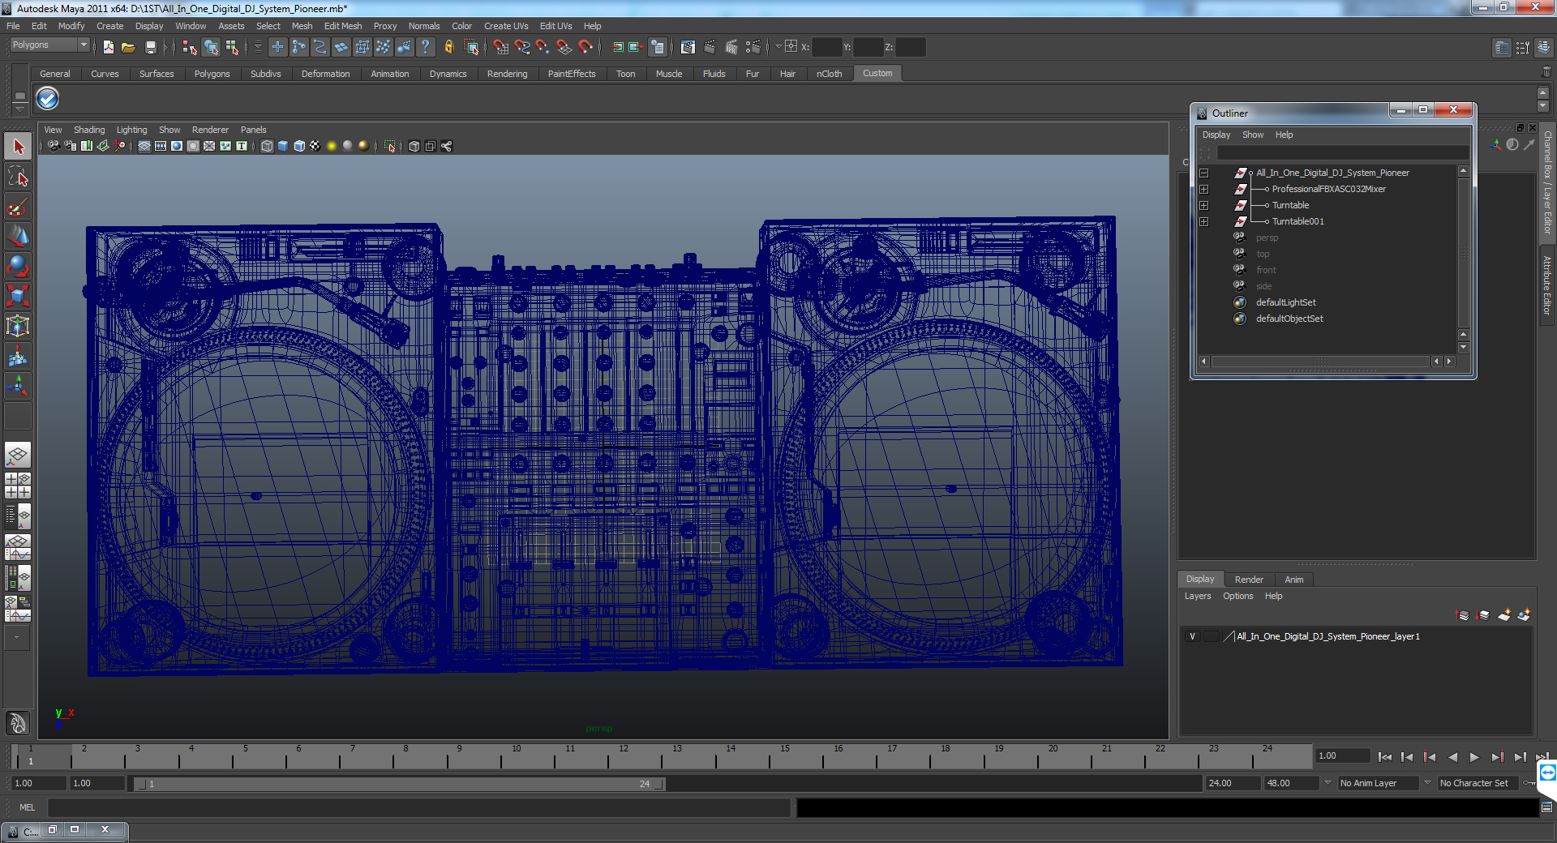The height and width of the screenshot is (843, 1557).
Task: Click the help question mark snap icon
Action: (425, 47)
